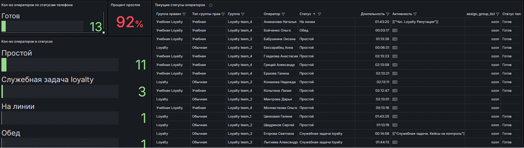Open filter for Тип группы прав column
The image size is (524, 148).
[223, 14]
